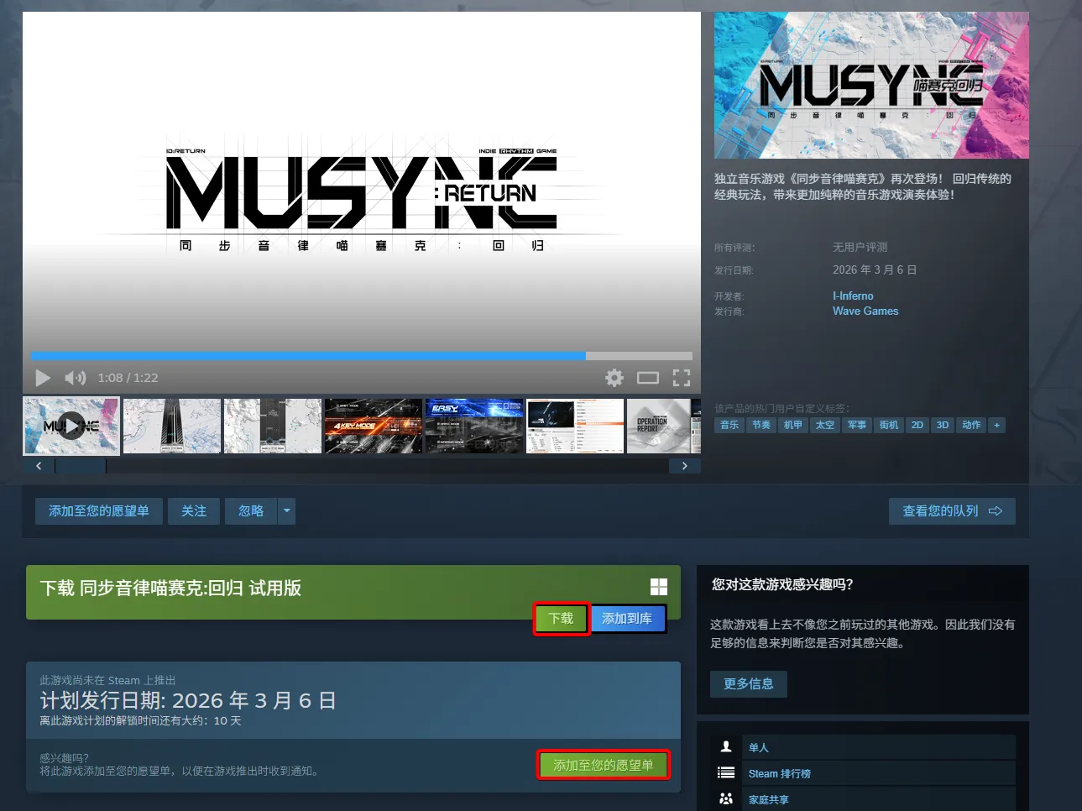Click green 添加至您的愿望单 in release box
1082x811 pixels.
click(x=603, y=765)
